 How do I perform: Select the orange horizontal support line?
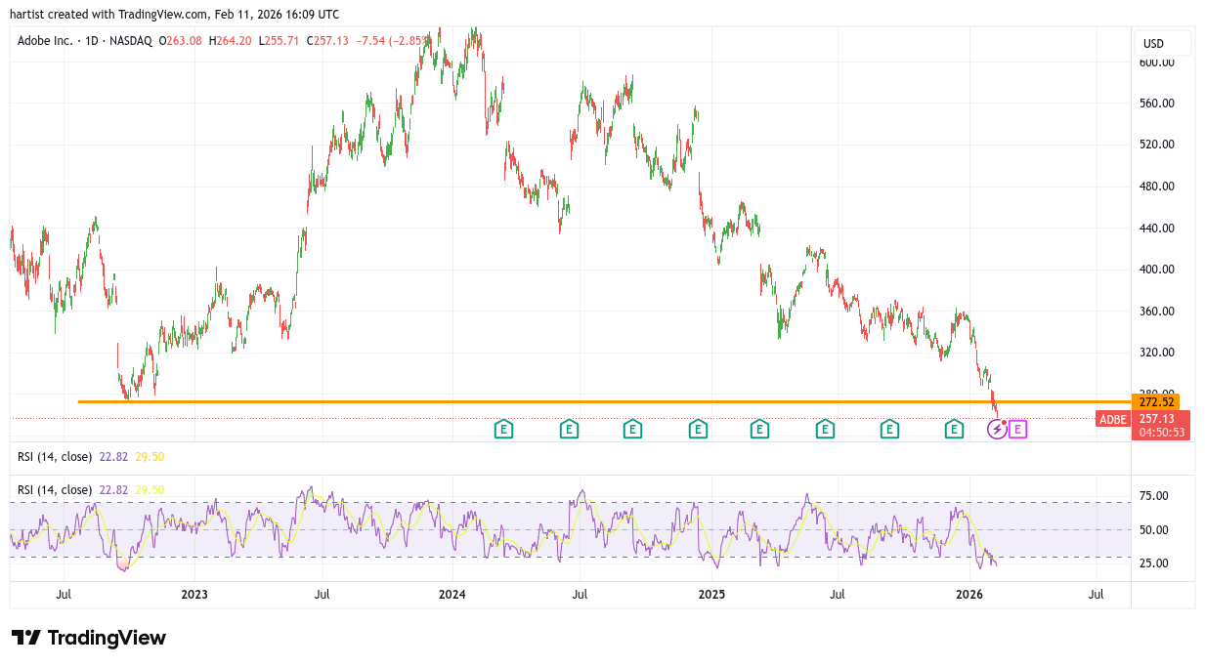[586, 401]
